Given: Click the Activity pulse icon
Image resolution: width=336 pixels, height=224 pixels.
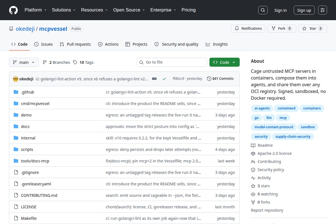Looking at the screenshot, I should [x=253, y=178].
